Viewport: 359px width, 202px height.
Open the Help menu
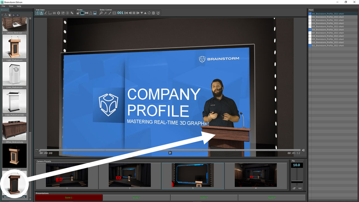point(19,6)
